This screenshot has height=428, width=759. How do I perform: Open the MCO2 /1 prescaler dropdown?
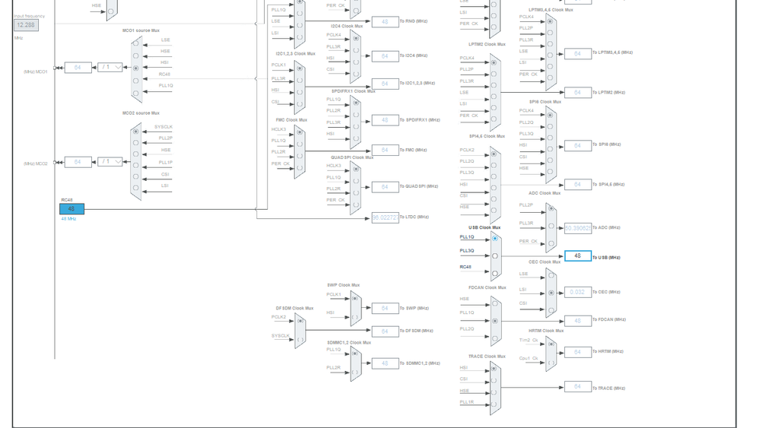coord(110,161)
